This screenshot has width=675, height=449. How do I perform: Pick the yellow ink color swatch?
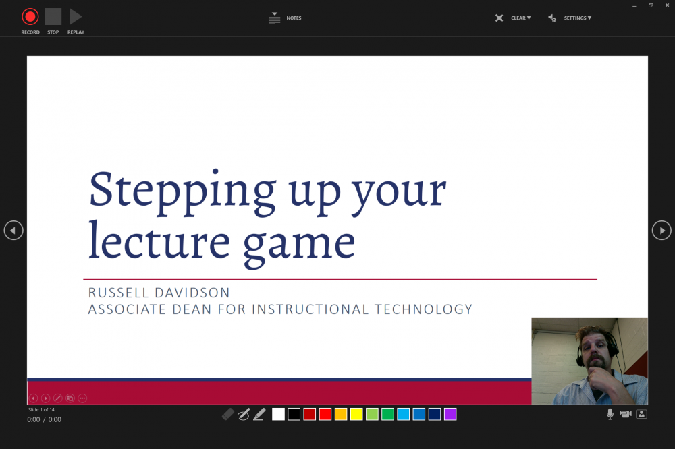click(x=356, y=414)
